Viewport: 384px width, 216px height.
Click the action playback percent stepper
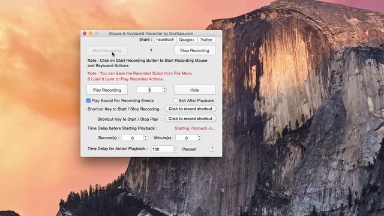(176, 149)
